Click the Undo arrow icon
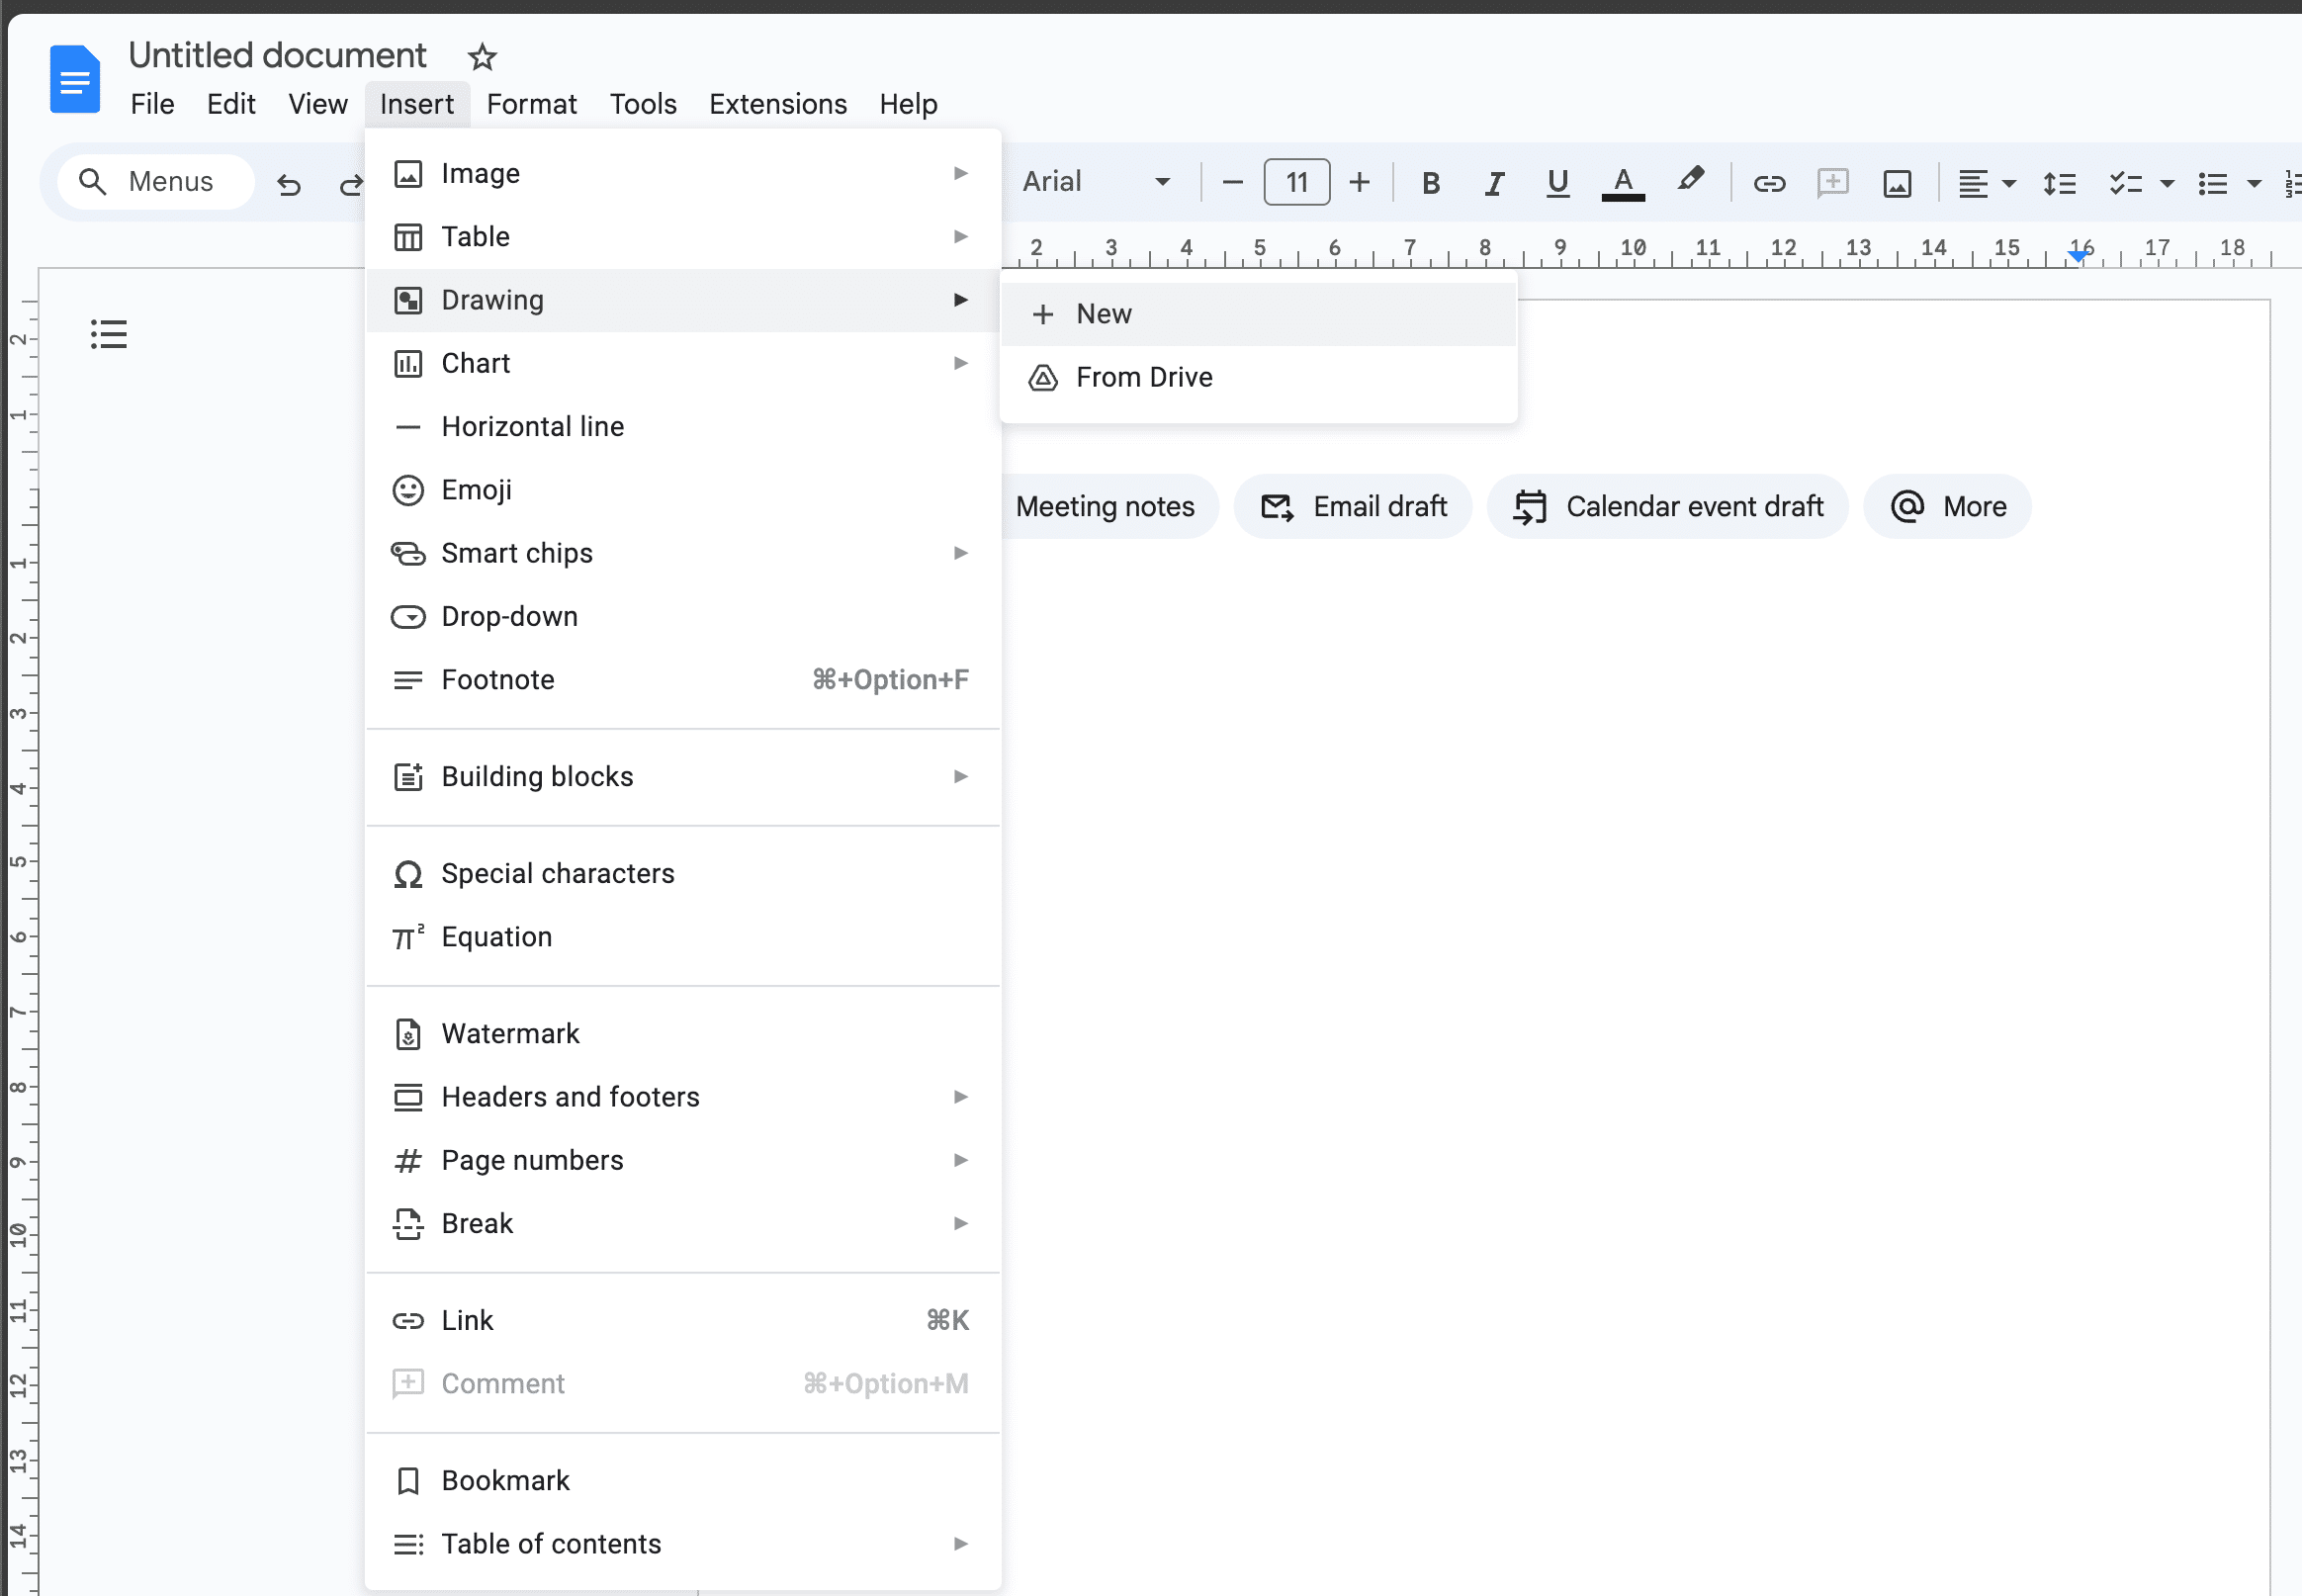 click(289, 183)
